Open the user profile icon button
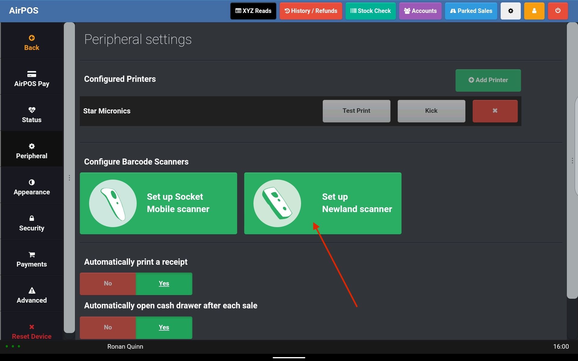 point(534,11)
